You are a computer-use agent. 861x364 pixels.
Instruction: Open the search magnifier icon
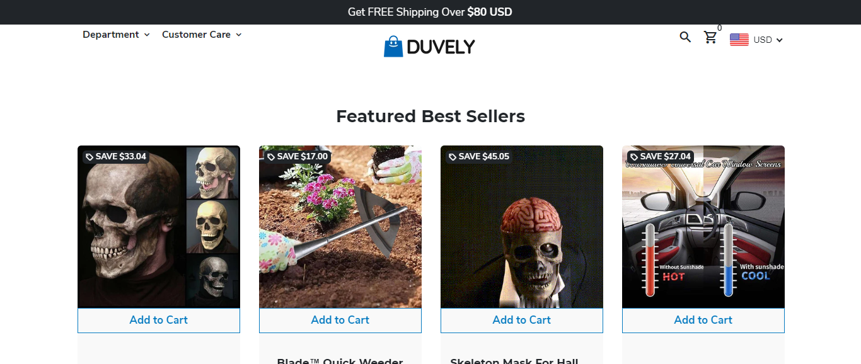click(x=685, y=37)
